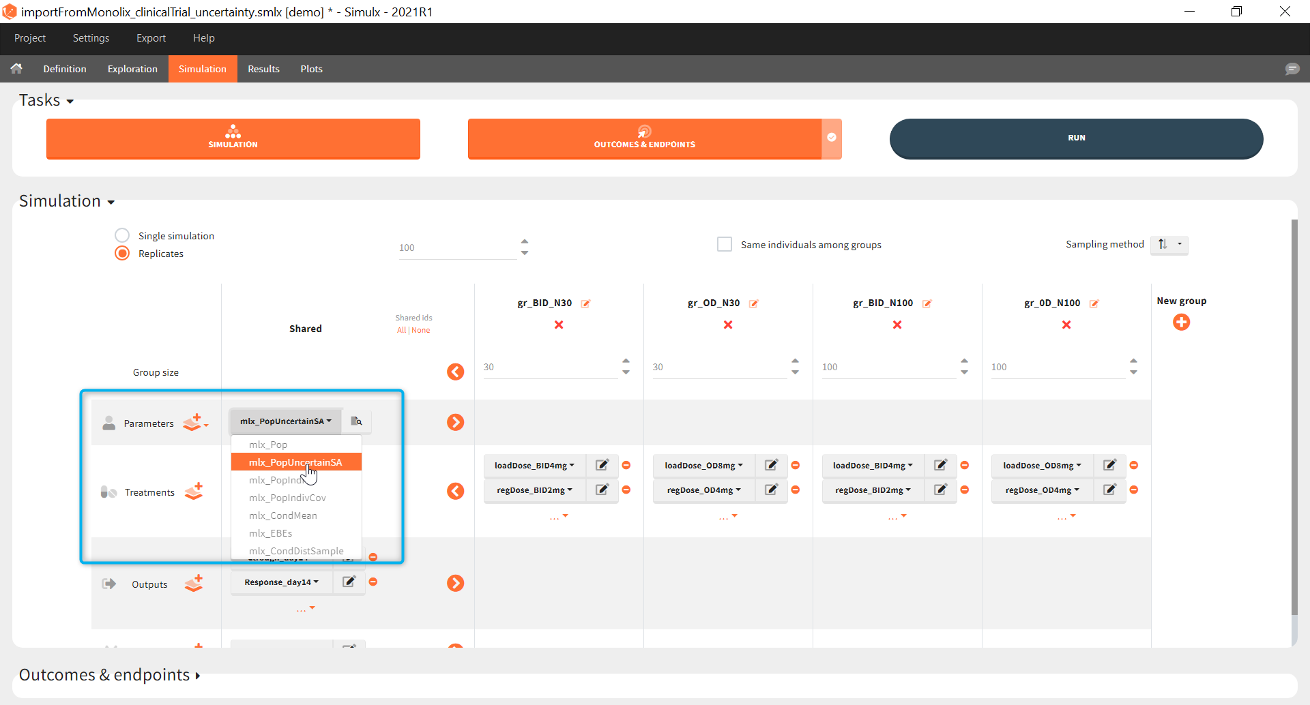
Task: Click the OUTCOMES & ENDPOINTS task button
Action: coord(644,138)
